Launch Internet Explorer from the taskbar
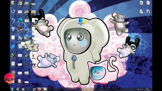The image size is (162, 91). click(18, 89)
